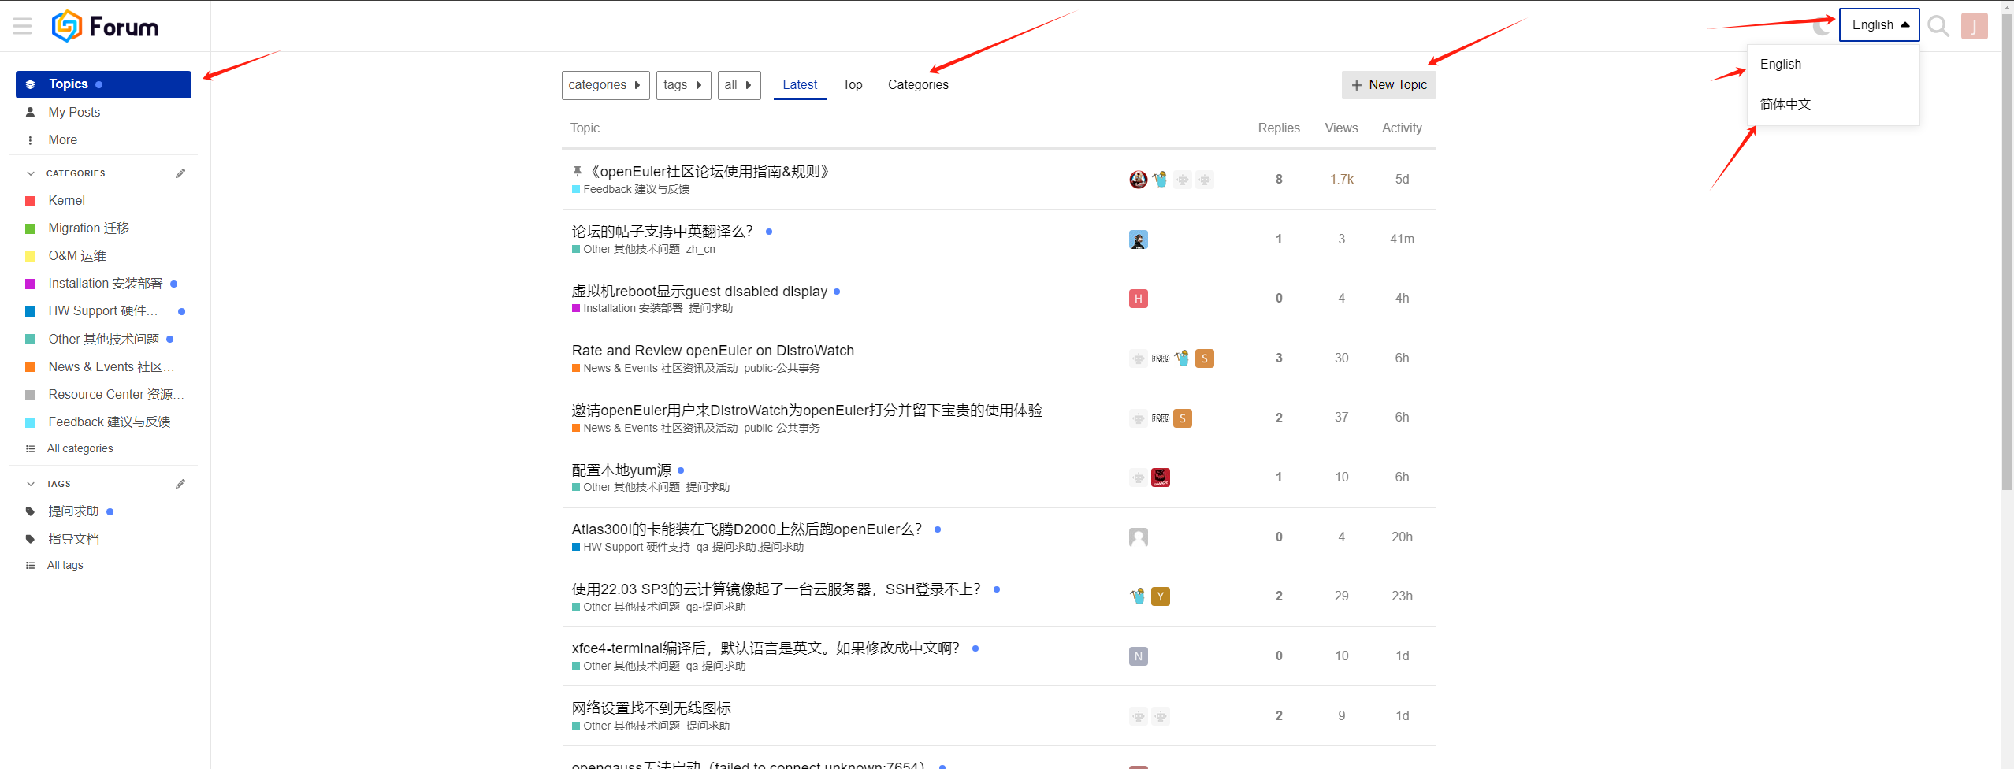This screenshot has width=2014, height=769.
Task: Collapse the TAGS sidebar section
Action: 31,484
